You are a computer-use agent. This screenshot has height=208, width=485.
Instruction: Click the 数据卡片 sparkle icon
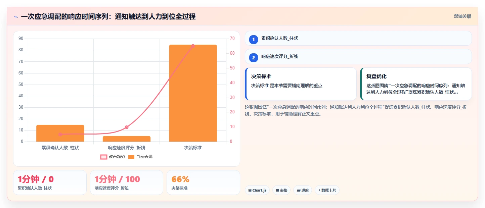[319, 190]
